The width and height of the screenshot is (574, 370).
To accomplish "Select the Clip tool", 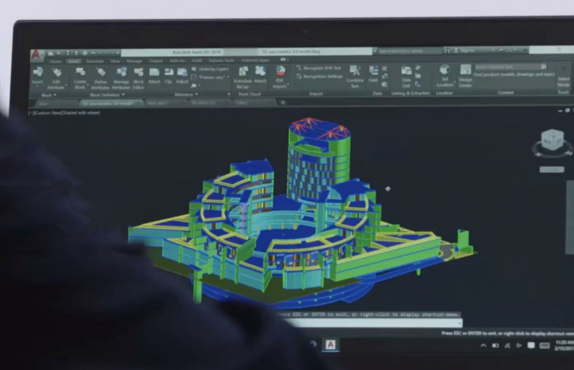I will point(168,76).
